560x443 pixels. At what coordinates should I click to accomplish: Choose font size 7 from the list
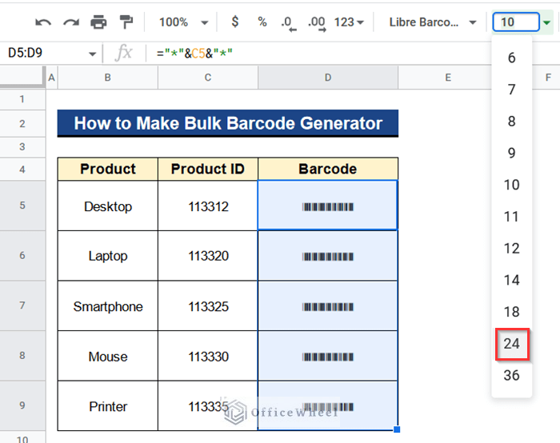tap(511, 90)
